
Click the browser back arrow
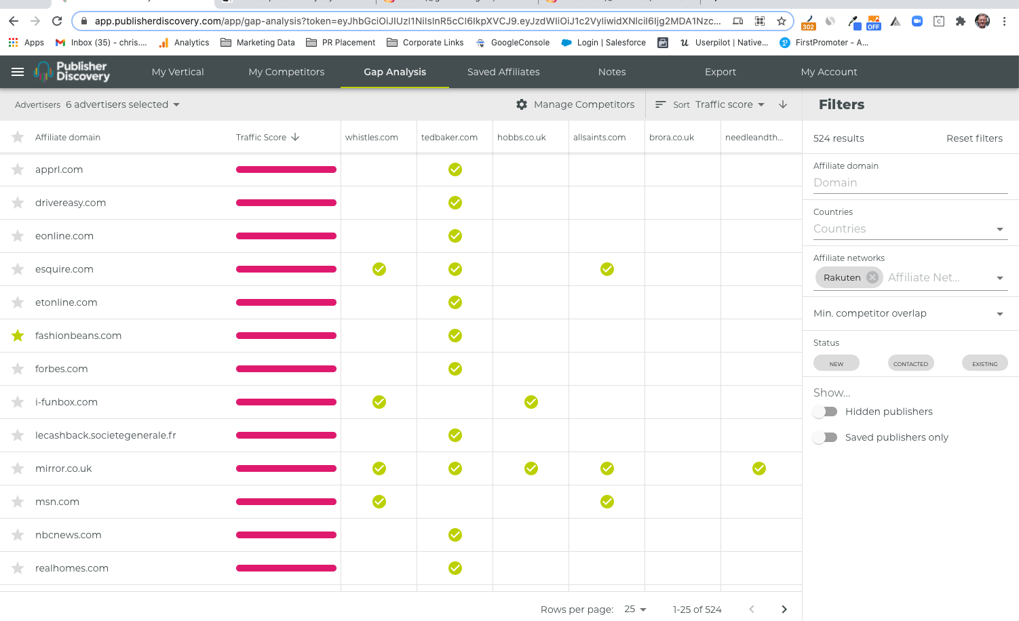14,21
